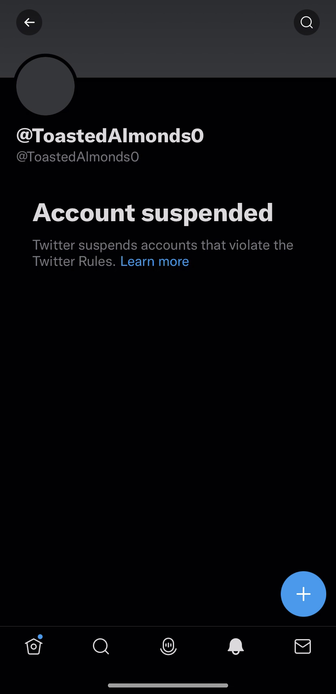Tap the Account suspended heading

[153, 213]
